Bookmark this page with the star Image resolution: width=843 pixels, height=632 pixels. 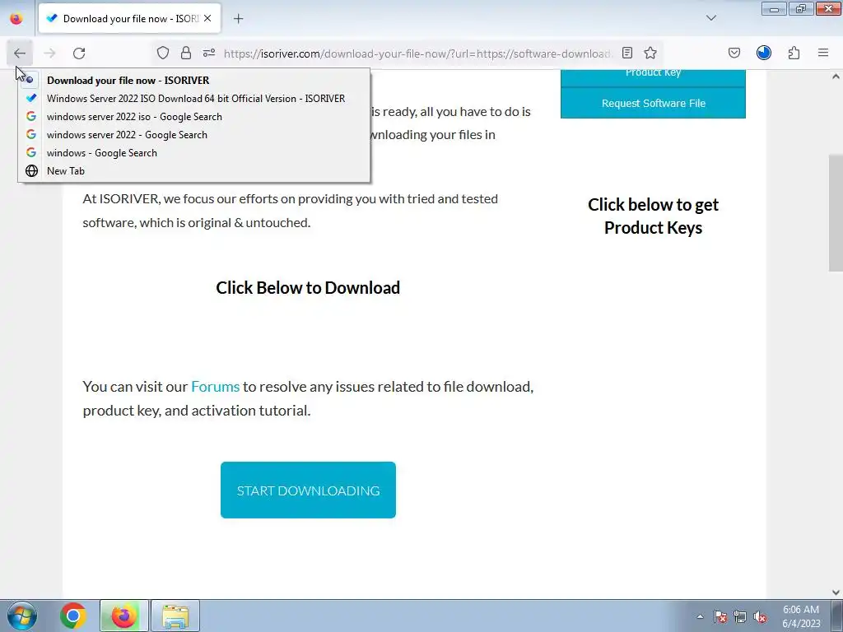650,53
